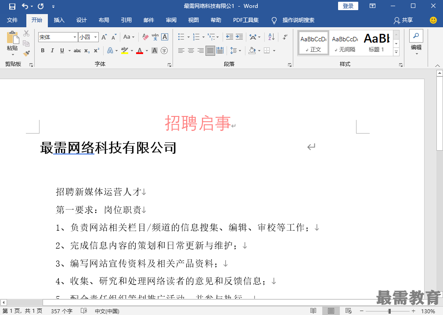Open font size 小四 dropdown
The image size is (443, 315).
click(x=96, y=37)
